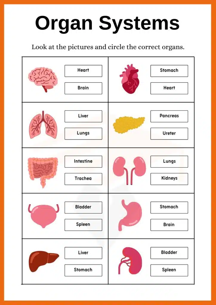Choose the Kidneys answer box
This screenshot has width=216, height=305.
[x=169, y=179]
